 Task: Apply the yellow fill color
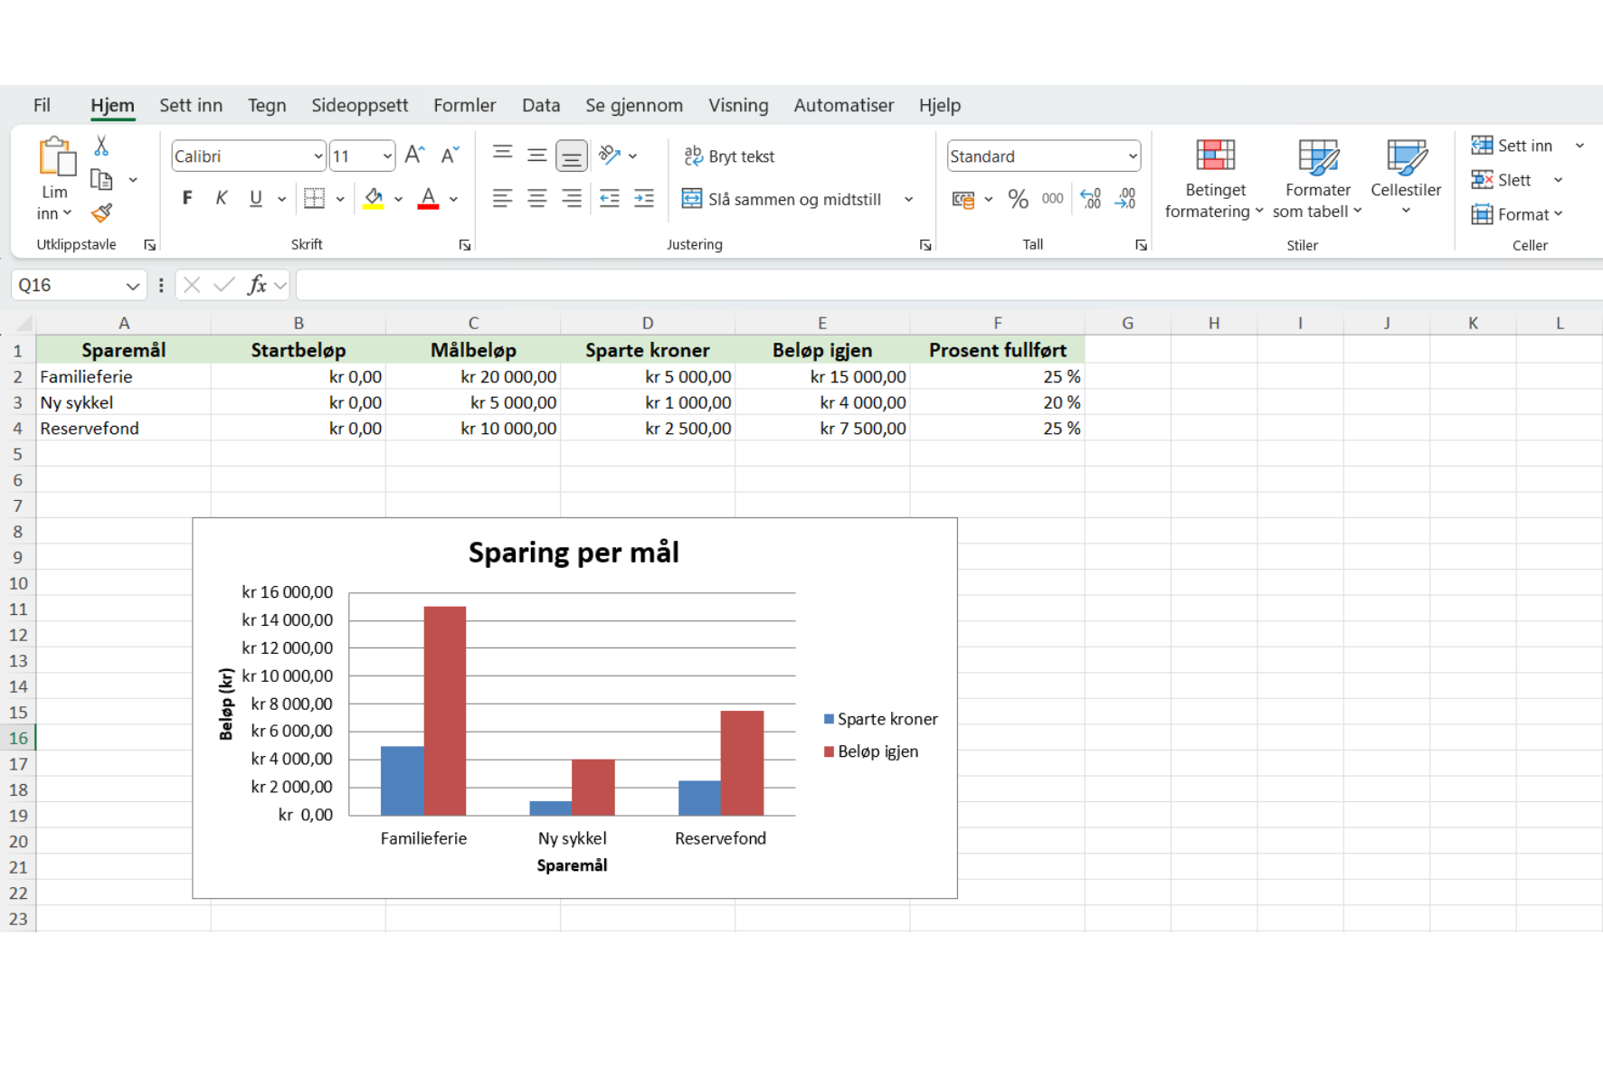(374, 199)
